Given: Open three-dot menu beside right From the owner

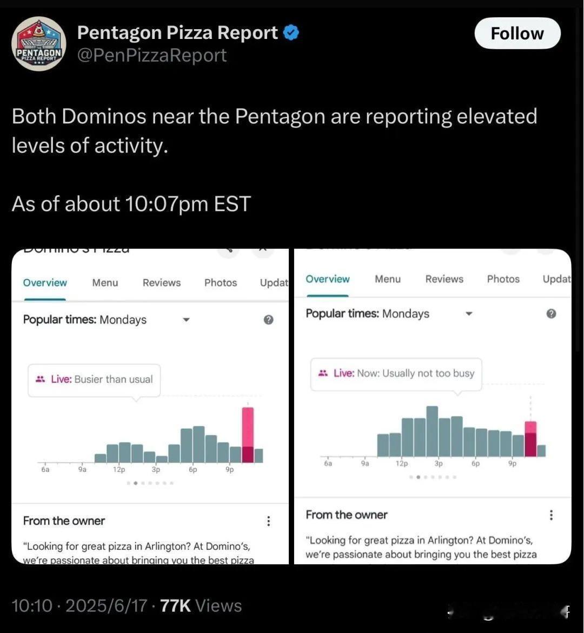Looking at the screenshot, I should 551,515.
